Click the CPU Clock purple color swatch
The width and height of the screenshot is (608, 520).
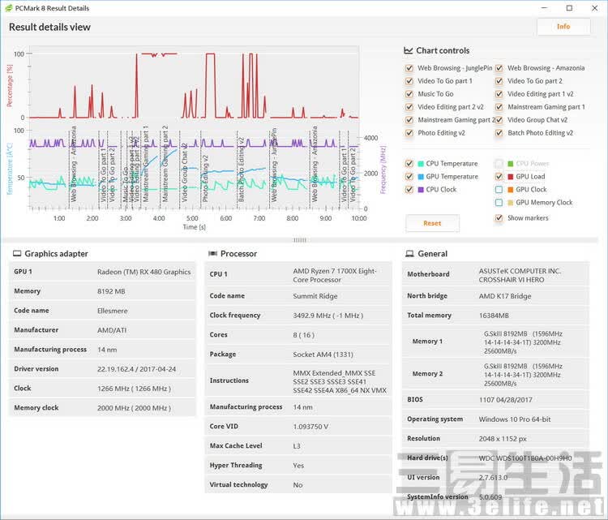(x=421, y=190)
